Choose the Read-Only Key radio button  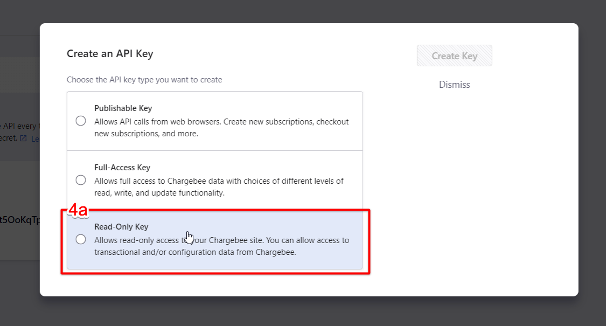coord(81,239)
